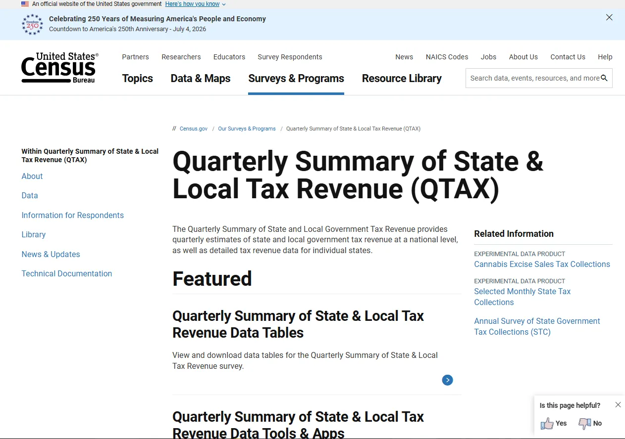The width and height of the screenshot is (625, 439).
Task: Click thumbs-down No in page helpful survey
Action: pyautogui.click(x=590, y=423)
